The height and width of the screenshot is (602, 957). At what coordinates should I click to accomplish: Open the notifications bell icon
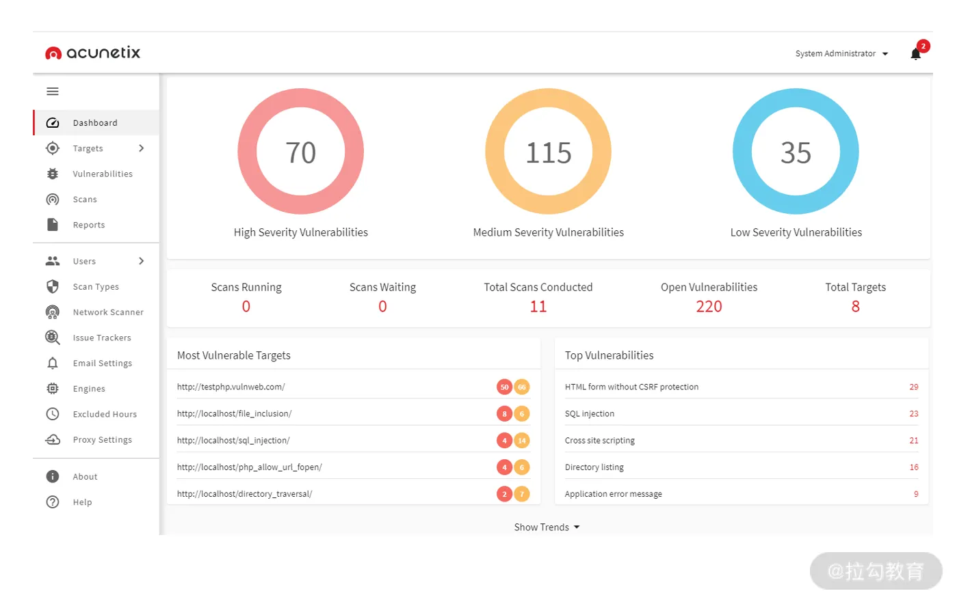pyautogui.click(x=915, y=54)
